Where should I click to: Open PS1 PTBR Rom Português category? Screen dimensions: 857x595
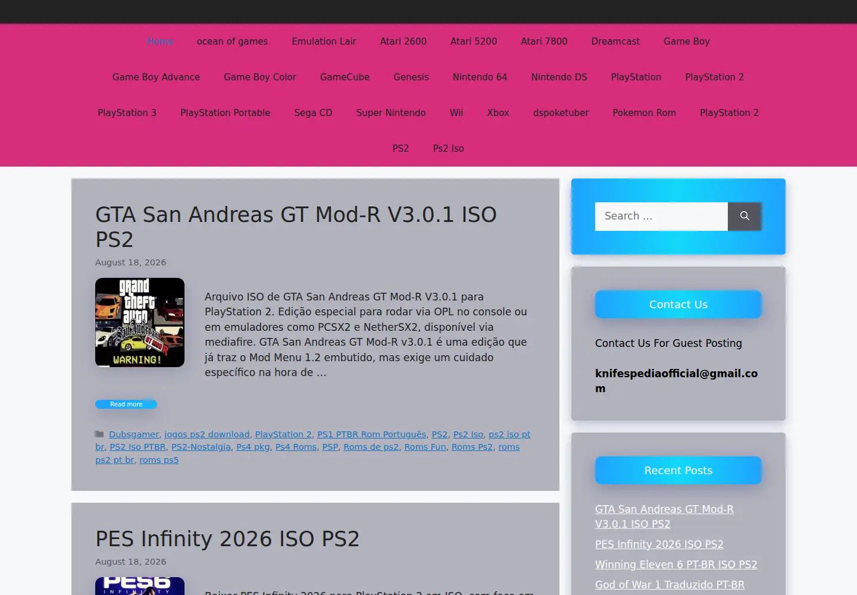click(x=371, y=434)
